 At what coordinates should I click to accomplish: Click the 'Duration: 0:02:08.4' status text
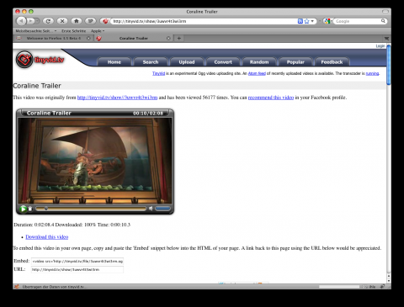[x=34, y=225]
